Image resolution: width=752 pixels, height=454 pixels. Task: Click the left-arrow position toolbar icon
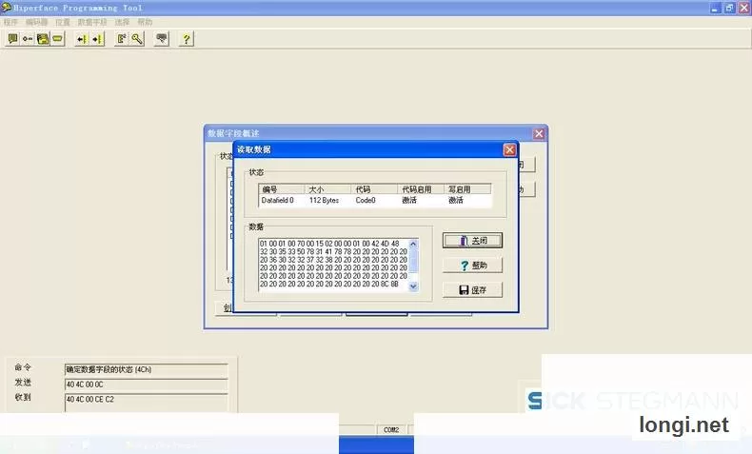pos(82,39)
